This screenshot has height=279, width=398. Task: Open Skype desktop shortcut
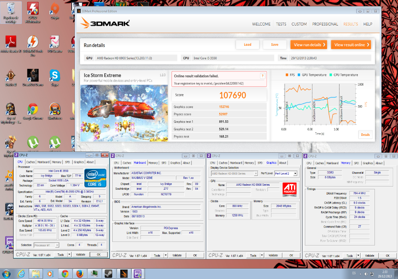[55, 77]
